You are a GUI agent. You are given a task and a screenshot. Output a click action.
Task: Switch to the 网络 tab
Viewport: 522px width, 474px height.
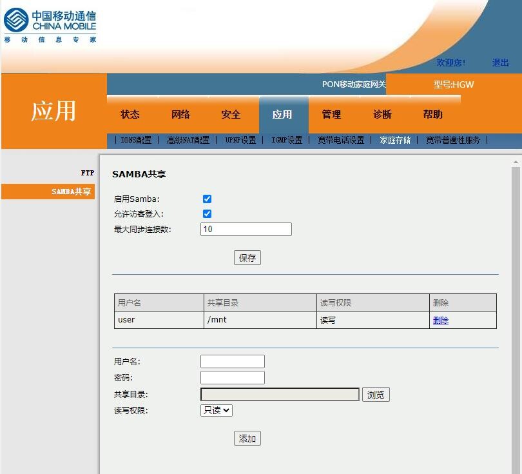tap(181, 115)
